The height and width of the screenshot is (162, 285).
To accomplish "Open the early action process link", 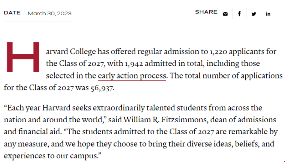I will (x=132, y=76).
